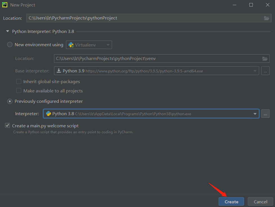Click the 'New Project' window title
The image size is (275, 207).
click(x=23, y=5)
